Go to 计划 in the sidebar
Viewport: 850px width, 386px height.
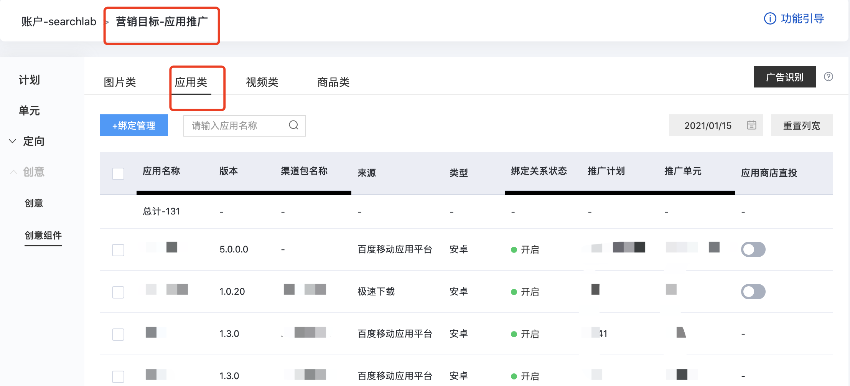(x=30, y=80)
